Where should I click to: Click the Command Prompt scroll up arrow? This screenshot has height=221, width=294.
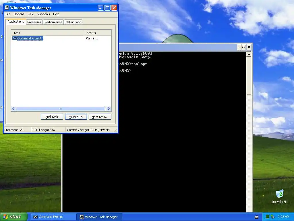(249, 54)
